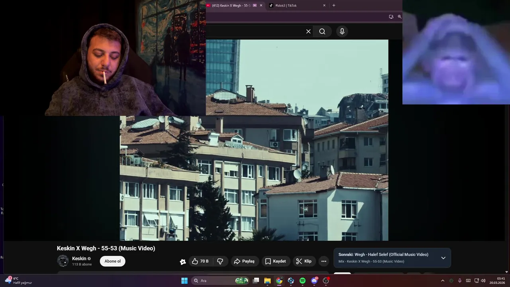Open Spotify from the taskbar
The width and height of the screenshot is (510, 287).
point(302,281)
